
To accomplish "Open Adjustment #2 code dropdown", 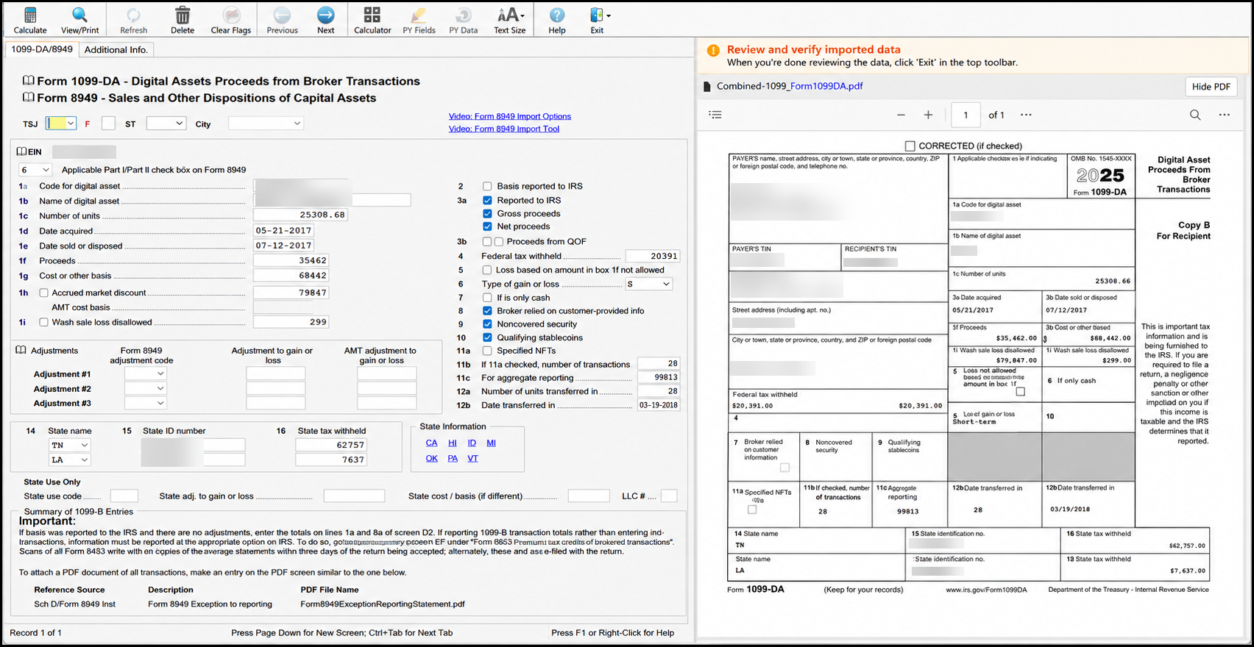I will (x=146, y=388).
